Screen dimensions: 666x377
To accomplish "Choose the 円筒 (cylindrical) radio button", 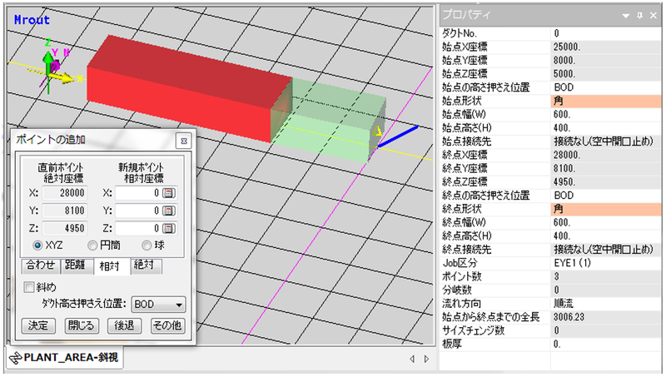I will pos(92,246).
